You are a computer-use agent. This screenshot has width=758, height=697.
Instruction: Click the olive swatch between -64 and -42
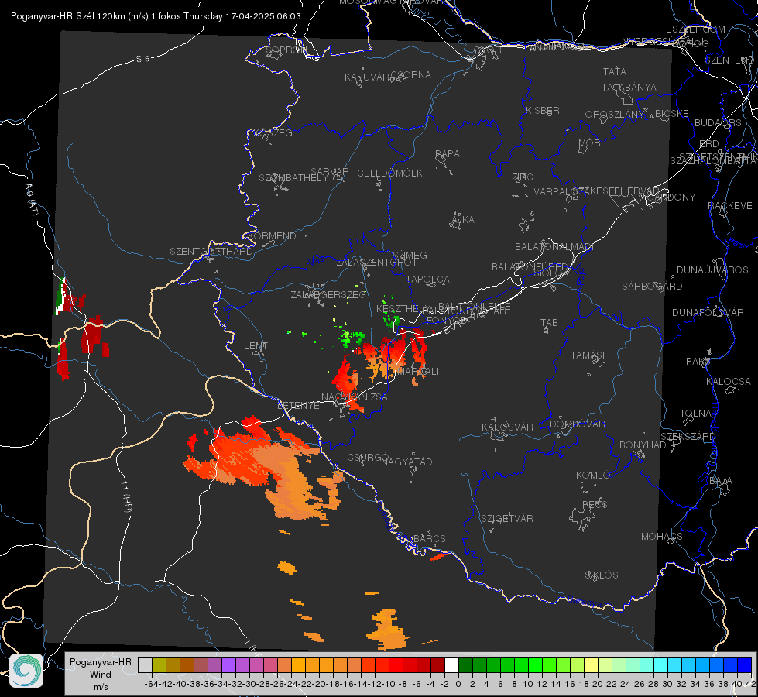(x=159, y=664)
